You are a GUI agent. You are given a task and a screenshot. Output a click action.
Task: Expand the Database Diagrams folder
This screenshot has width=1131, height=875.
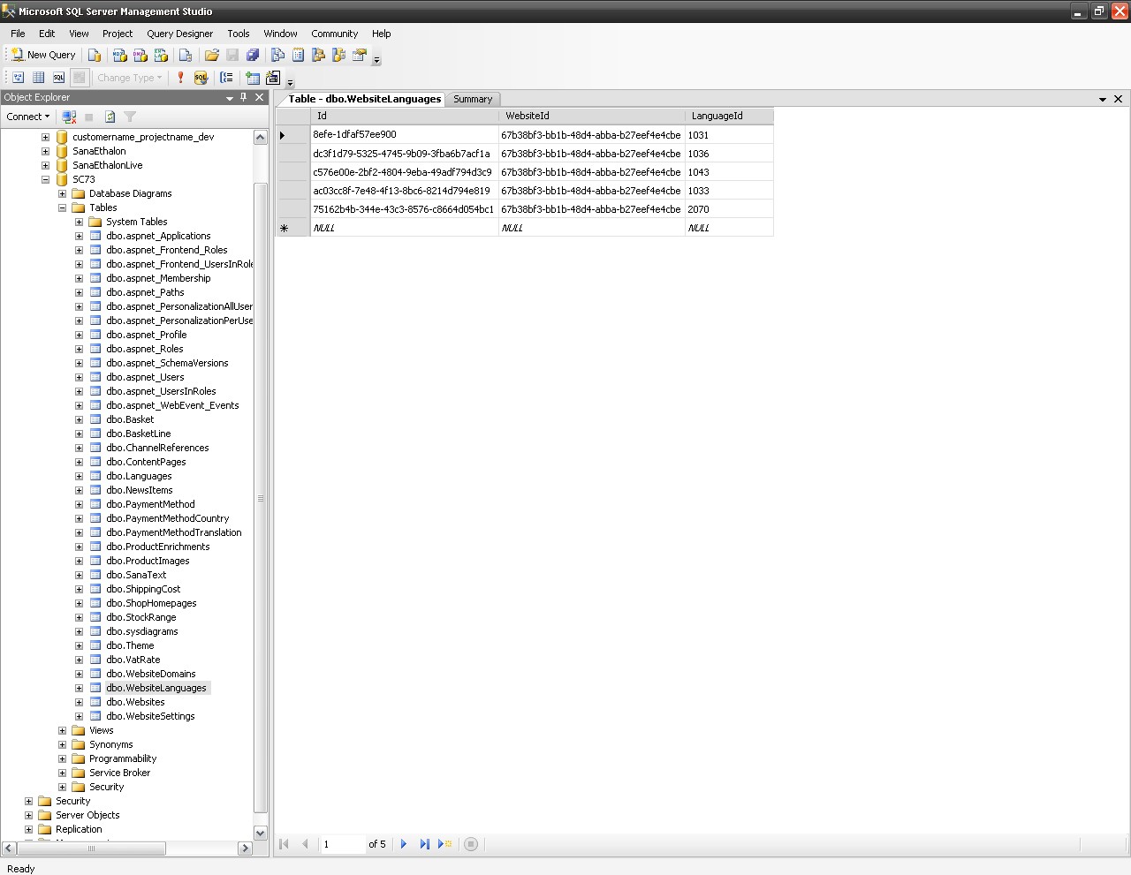tap(62, 193)
